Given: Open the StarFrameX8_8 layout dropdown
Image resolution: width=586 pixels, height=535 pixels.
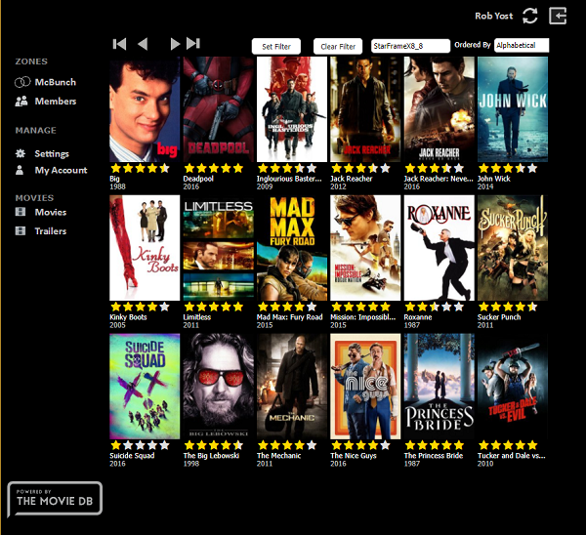Looking at the screenshot, I should [x=410, y=46].
